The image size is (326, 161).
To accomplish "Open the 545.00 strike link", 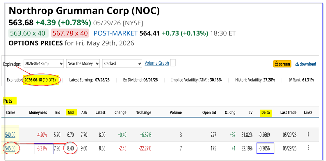I will [x=10, y=148].
